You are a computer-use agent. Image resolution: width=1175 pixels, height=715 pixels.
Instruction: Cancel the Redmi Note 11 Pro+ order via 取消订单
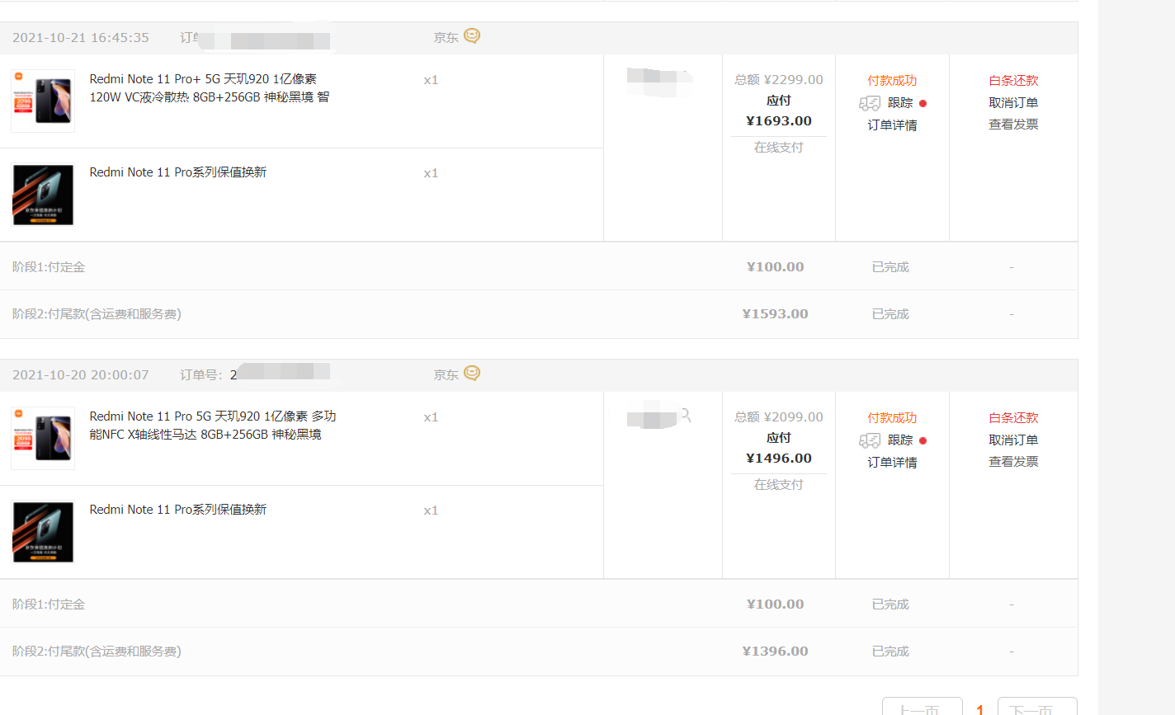[1013, 103]
